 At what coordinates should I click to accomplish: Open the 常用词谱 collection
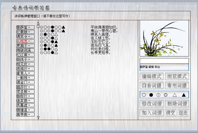pos(177,85)
